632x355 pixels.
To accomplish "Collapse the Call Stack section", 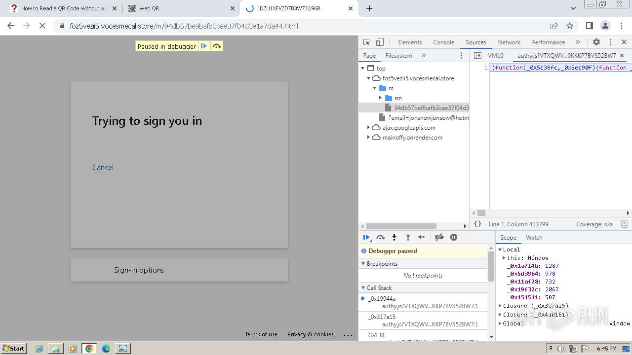I will coord(363,288).
